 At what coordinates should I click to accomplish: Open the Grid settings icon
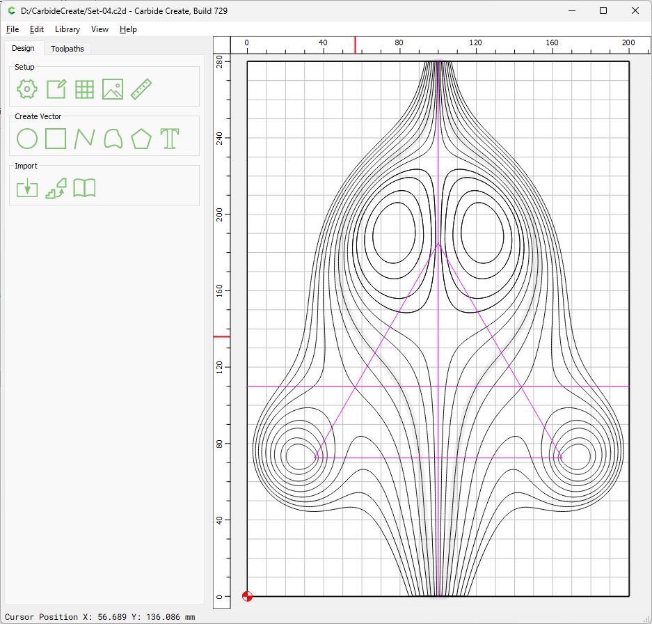click(84, 89)
